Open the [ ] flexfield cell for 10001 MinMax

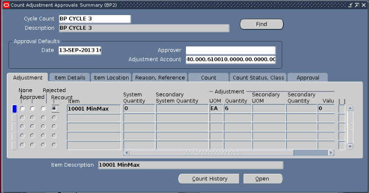point(341,109)
